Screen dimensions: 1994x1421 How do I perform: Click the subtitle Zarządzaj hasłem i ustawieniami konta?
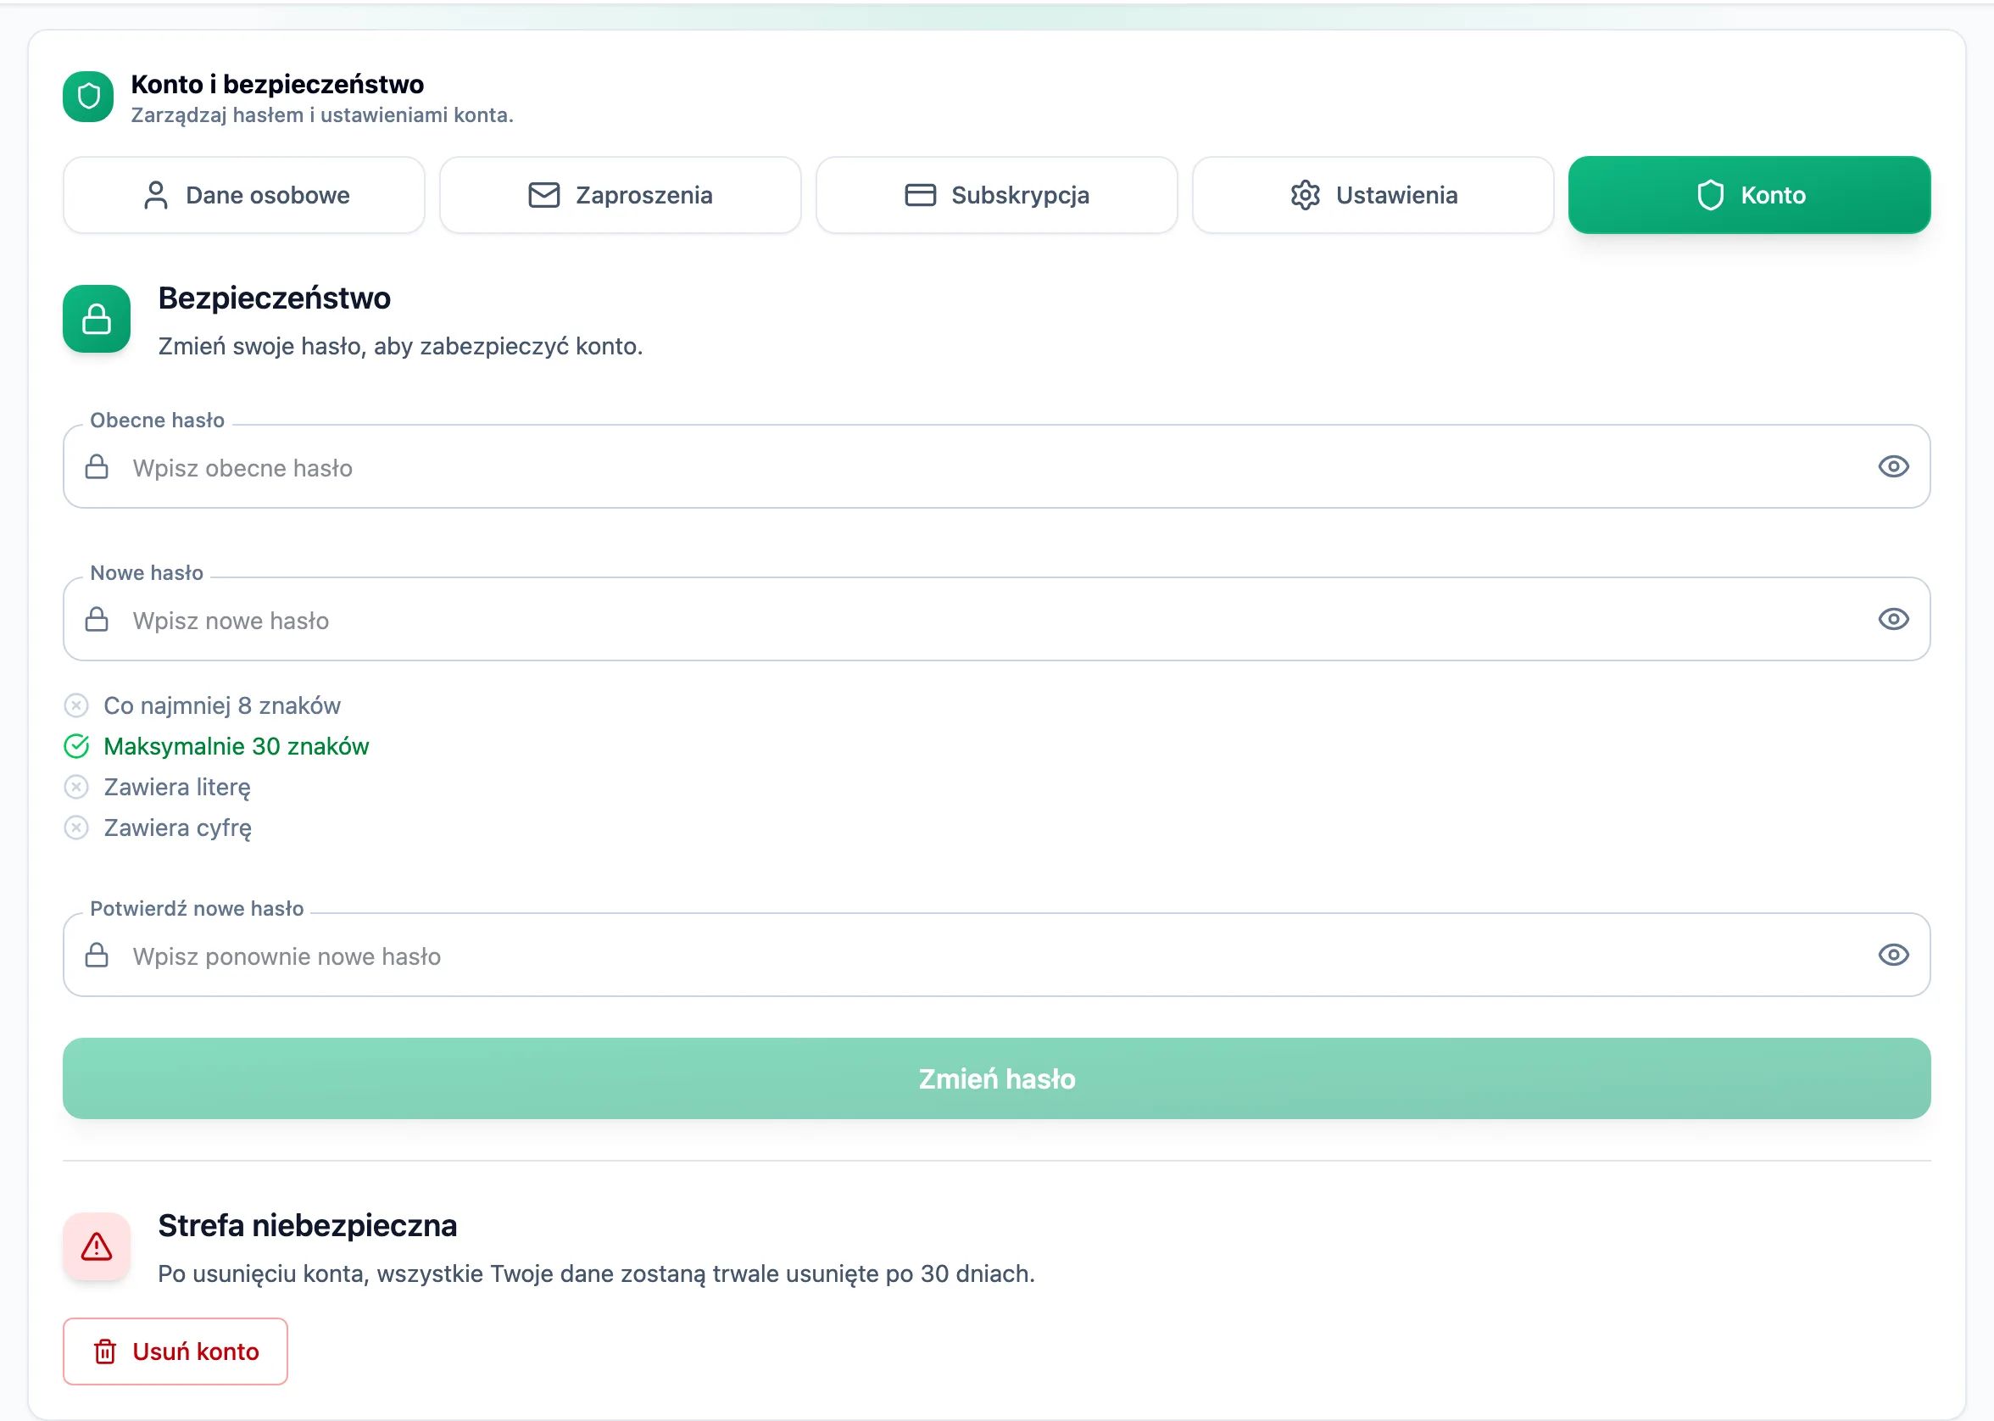pos(322,115)
